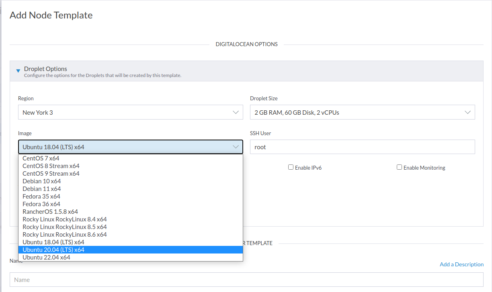Viewport: 492px width, 292px height.
Task: Select CentOS 9 Stream x64 image
Action: (51, 173)
